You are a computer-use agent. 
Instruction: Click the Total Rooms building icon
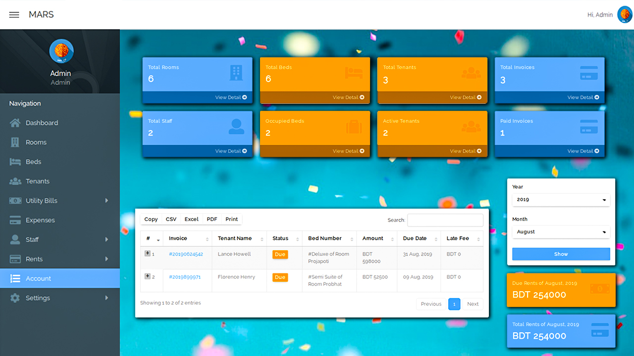pos(236,73)
